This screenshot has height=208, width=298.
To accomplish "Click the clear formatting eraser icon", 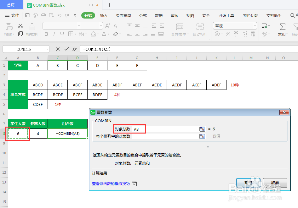I will point(116,34).
